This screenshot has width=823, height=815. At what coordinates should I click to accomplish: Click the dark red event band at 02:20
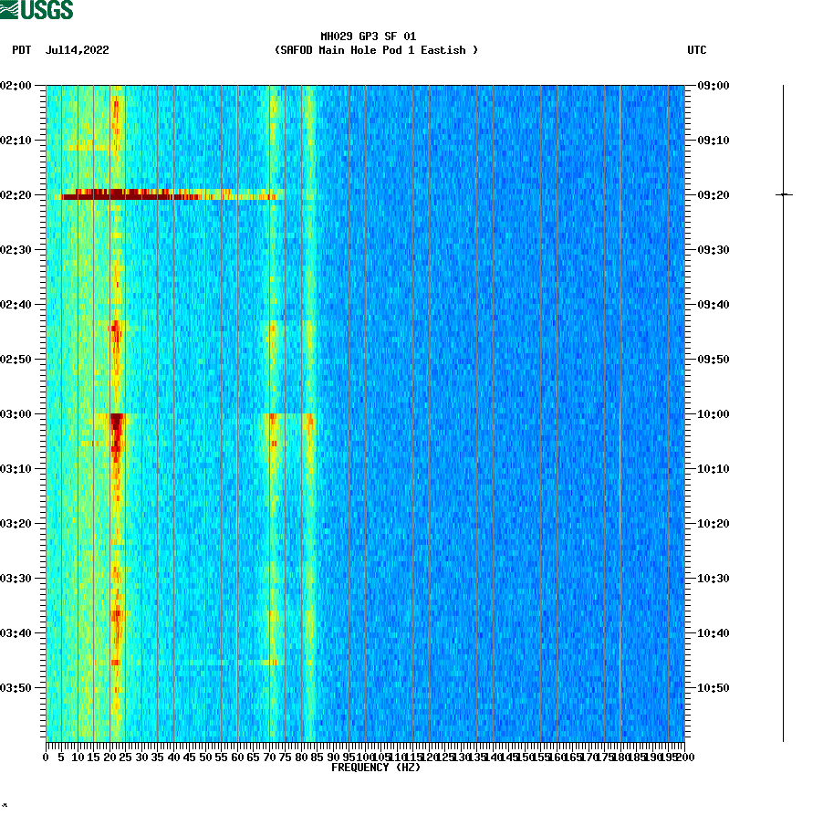coord(119,194)
